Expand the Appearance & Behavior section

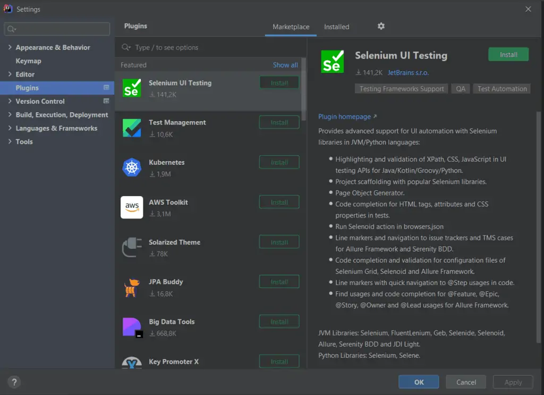pyautogui.click(x=10, y=47)
